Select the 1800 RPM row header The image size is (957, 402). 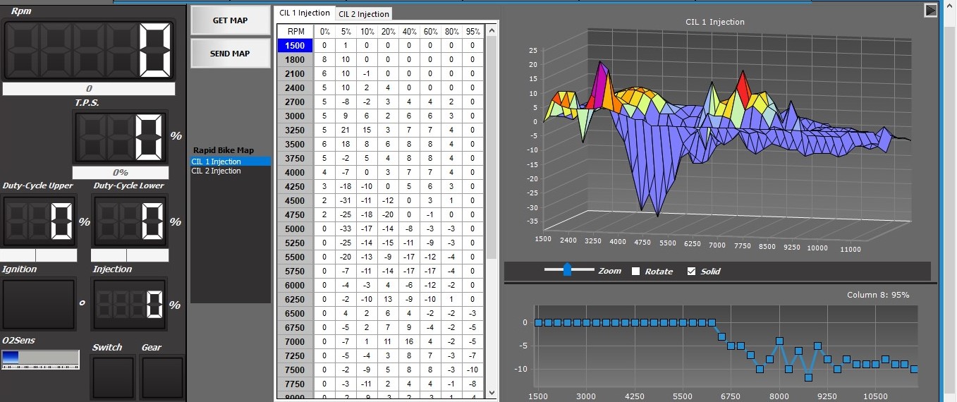[295, 59]
